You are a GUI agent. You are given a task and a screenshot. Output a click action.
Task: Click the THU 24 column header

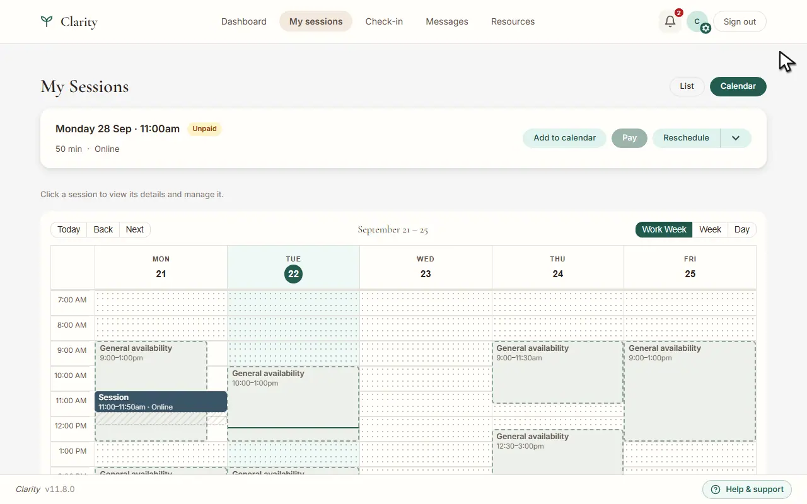click(x=557, y=267)
